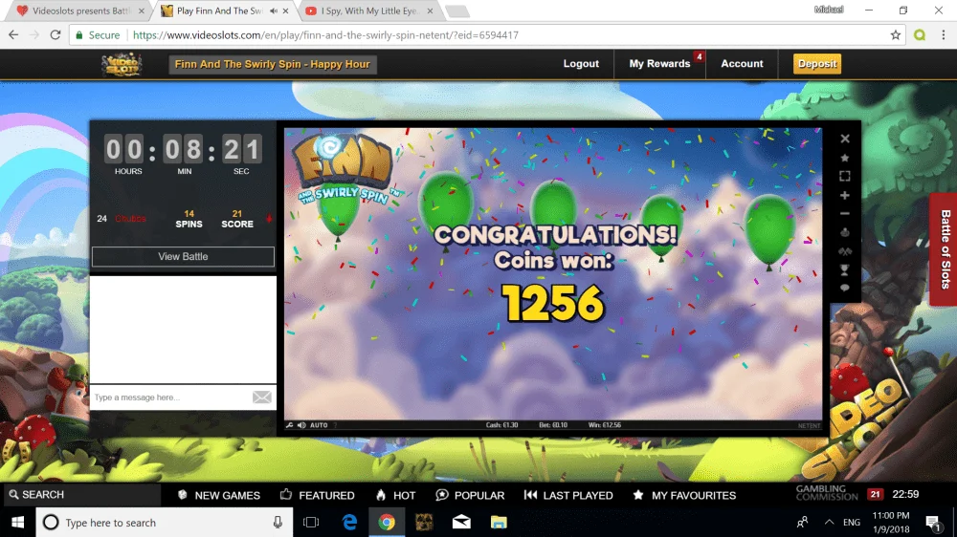Open the game help question mark
The image size is (957, 537).
335,425
